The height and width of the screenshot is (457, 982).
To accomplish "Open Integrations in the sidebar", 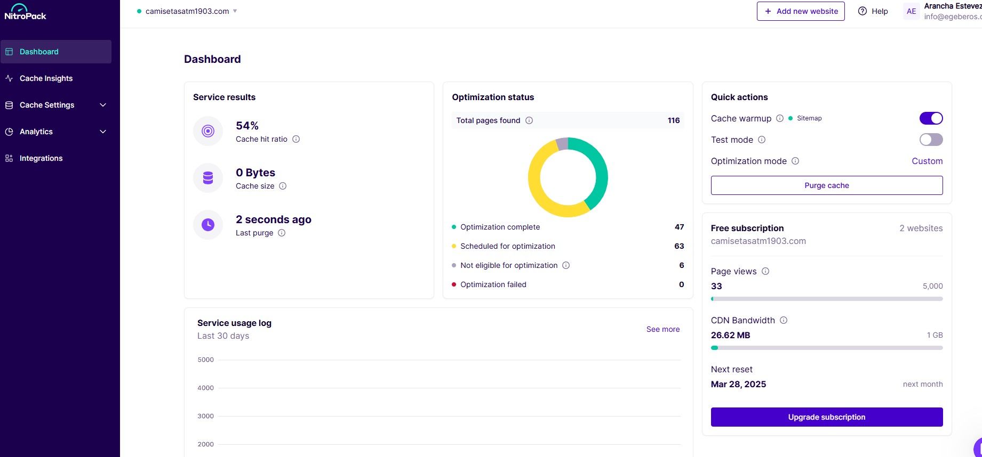I will [x=56, y=158].
